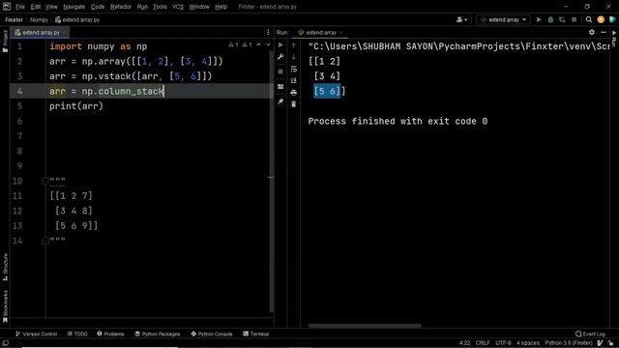Hide the Run tool window

tap(604, 32)
